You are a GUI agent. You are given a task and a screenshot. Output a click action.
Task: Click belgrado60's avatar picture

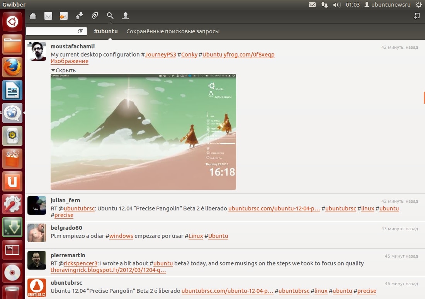[37, 233]
